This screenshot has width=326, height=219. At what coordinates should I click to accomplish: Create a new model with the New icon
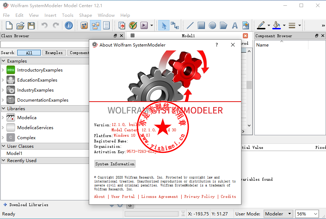click(9, 25)
